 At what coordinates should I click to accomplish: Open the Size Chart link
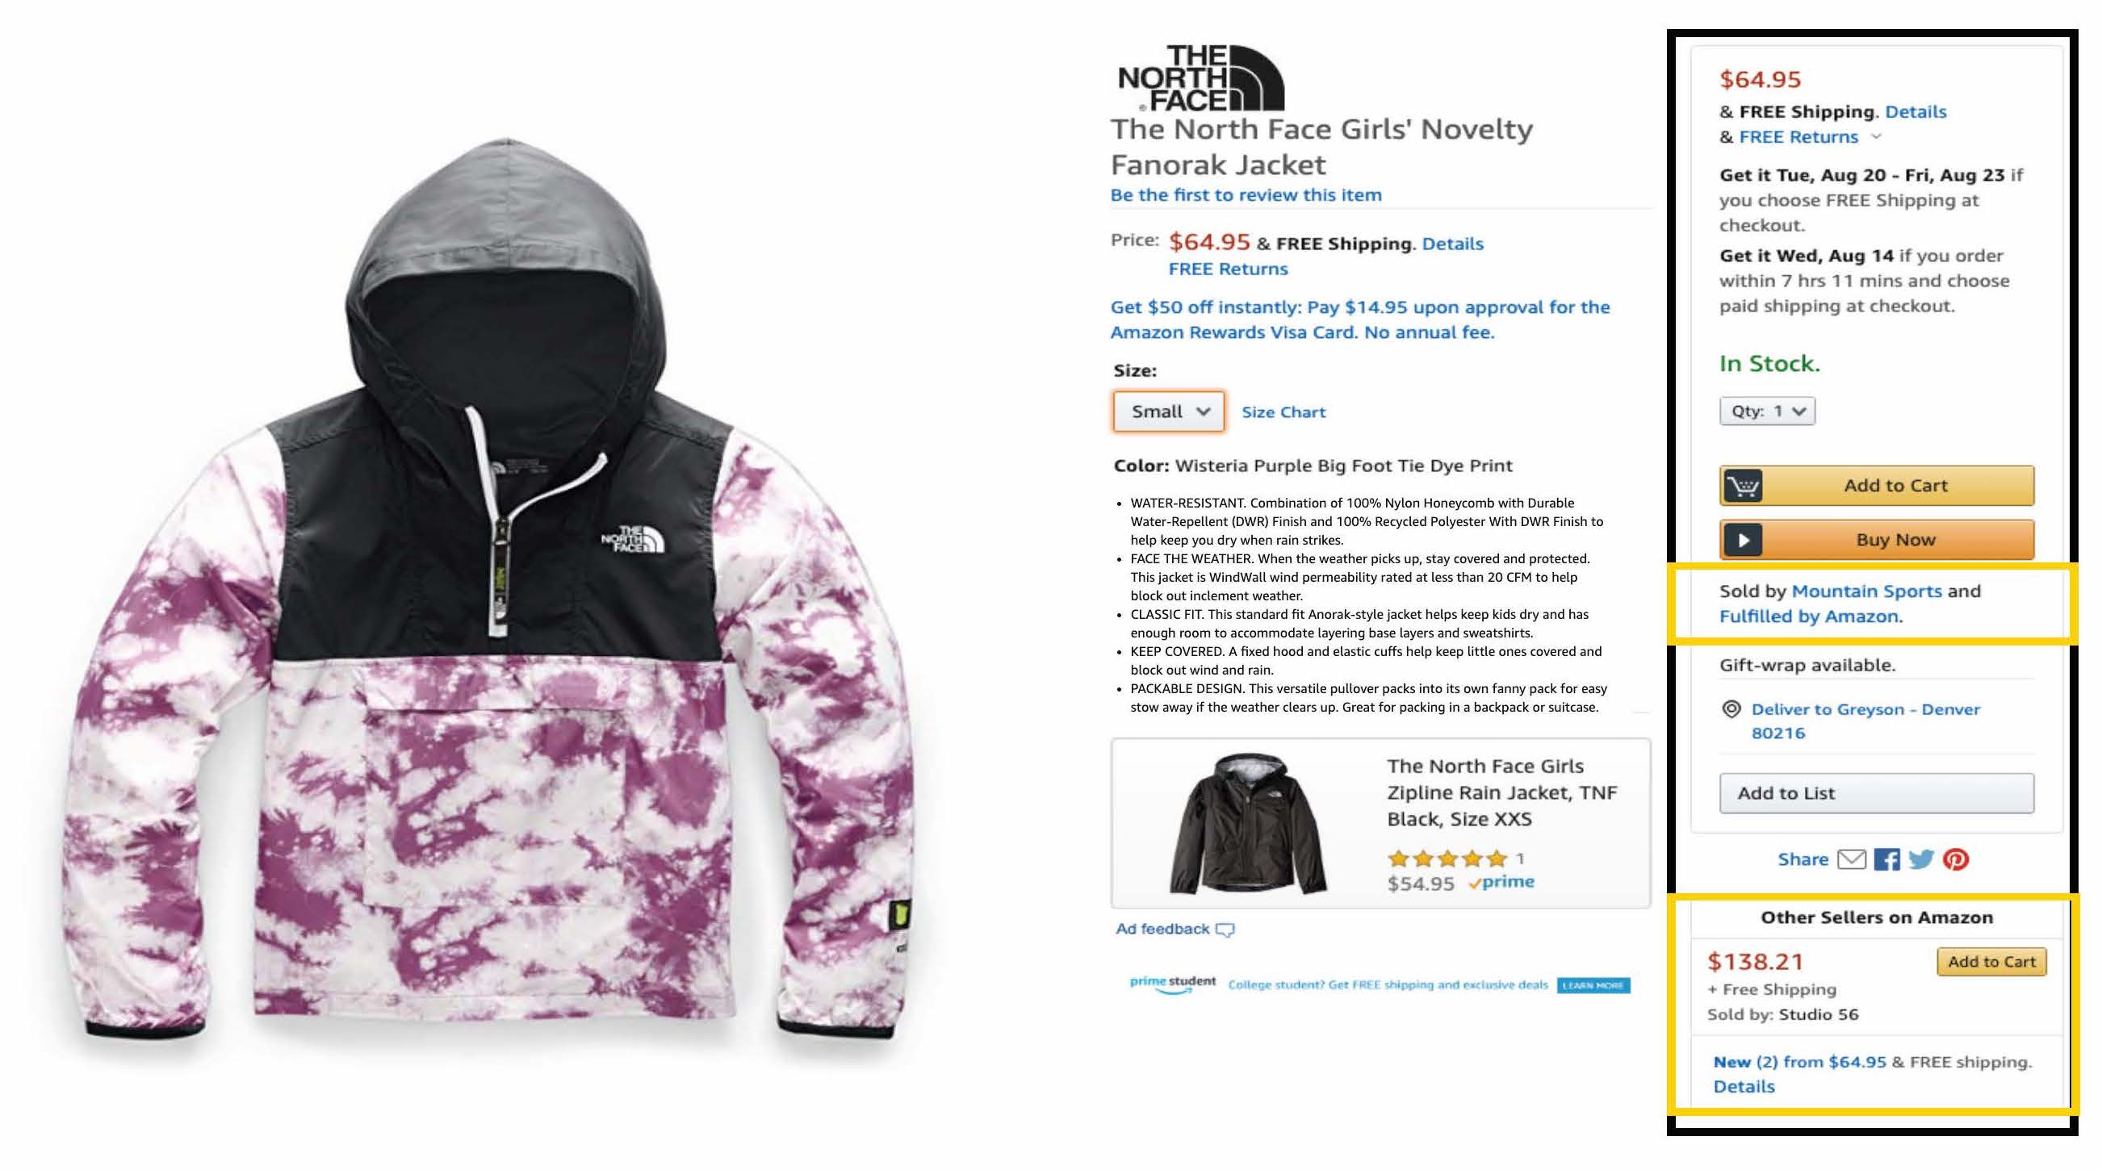tap(1283, 412)
